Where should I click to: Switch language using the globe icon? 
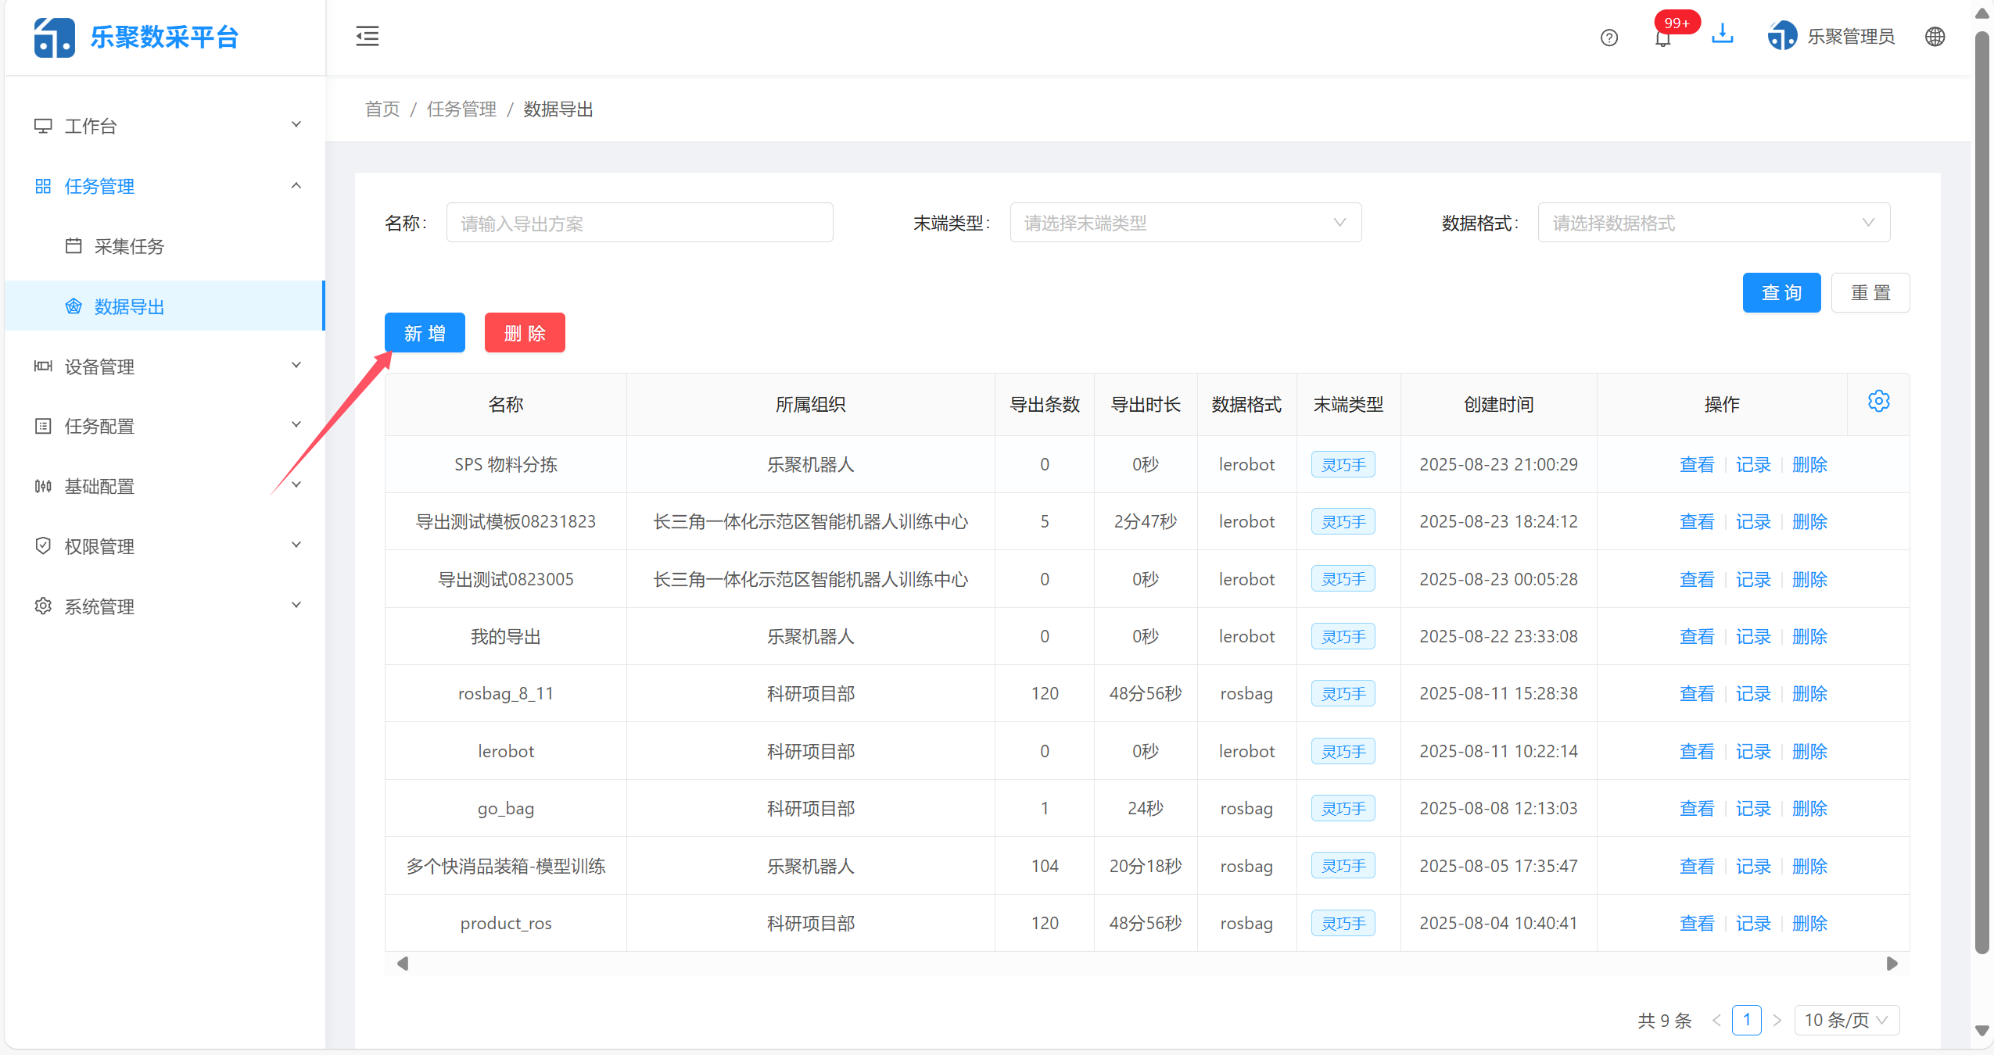1935,37
